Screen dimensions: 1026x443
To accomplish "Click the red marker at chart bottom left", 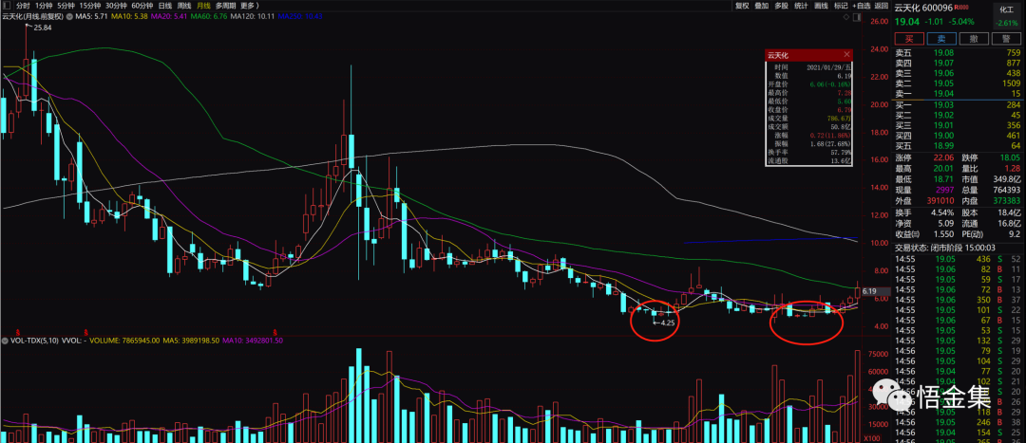I will point(19,332).
